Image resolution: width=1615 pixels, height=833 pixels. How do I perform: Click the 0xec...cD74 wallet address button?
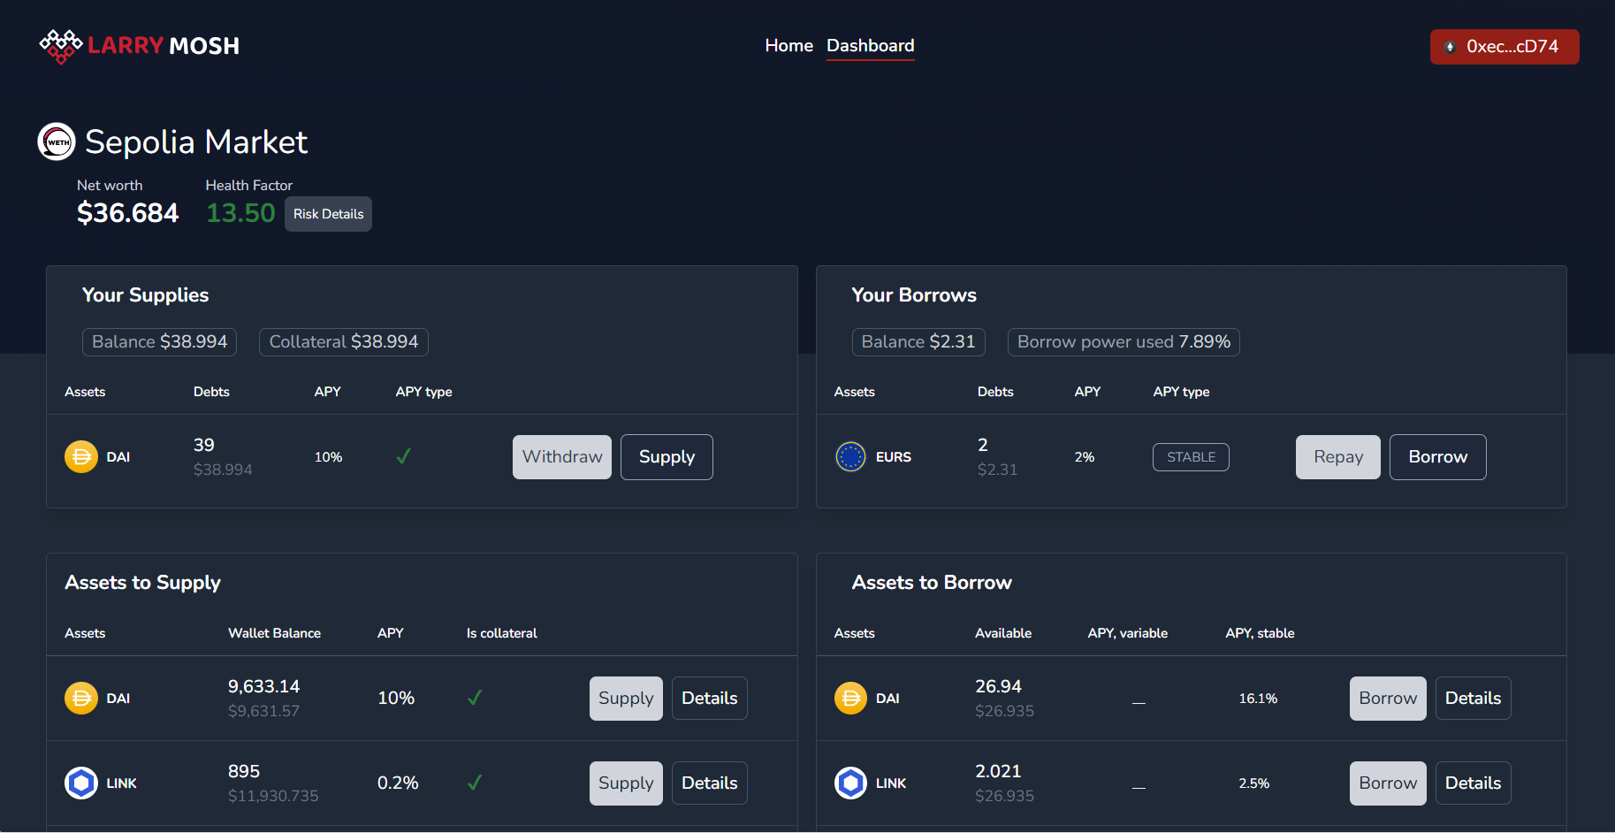click(1504, 47)
